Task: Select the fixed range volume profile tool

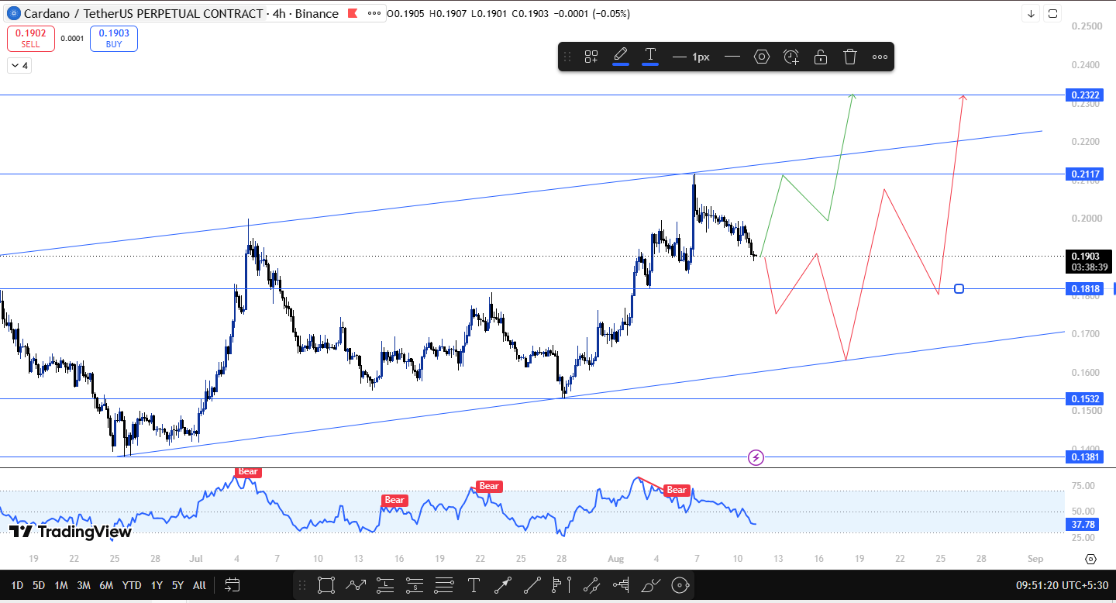Action: click(x=562, y=585)
